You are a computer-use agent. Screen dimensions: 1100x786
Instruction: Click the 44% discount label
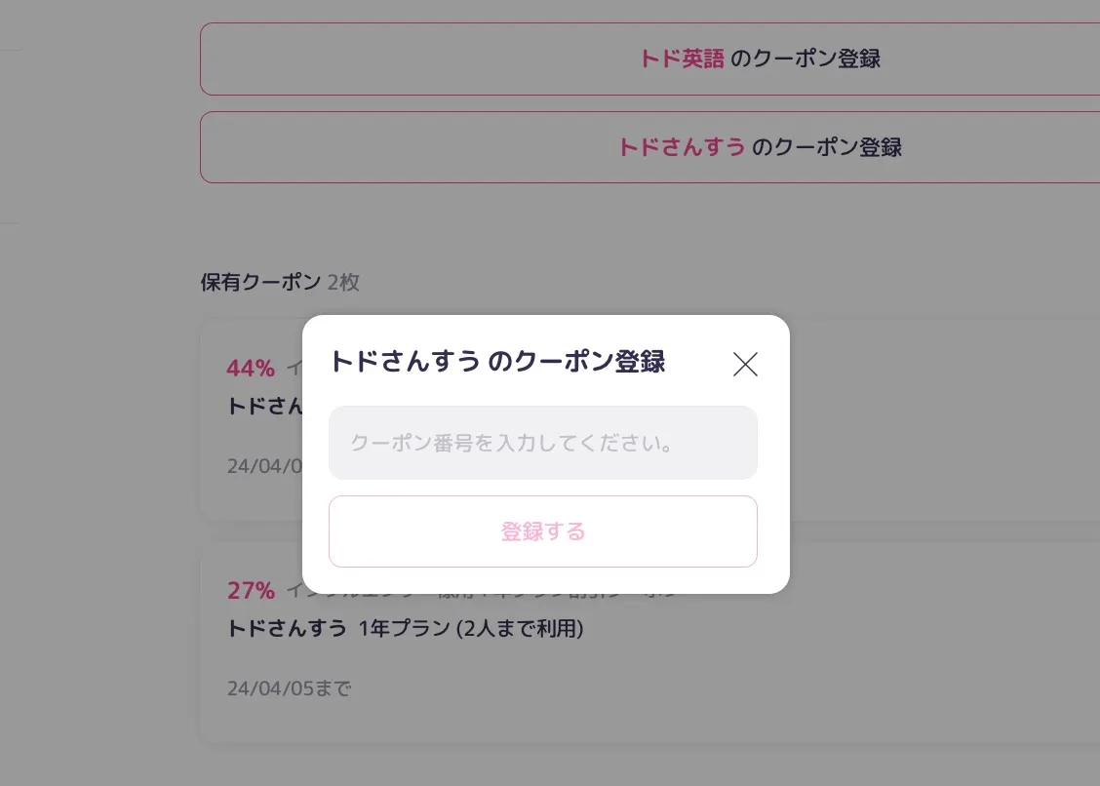coord(251,368)
